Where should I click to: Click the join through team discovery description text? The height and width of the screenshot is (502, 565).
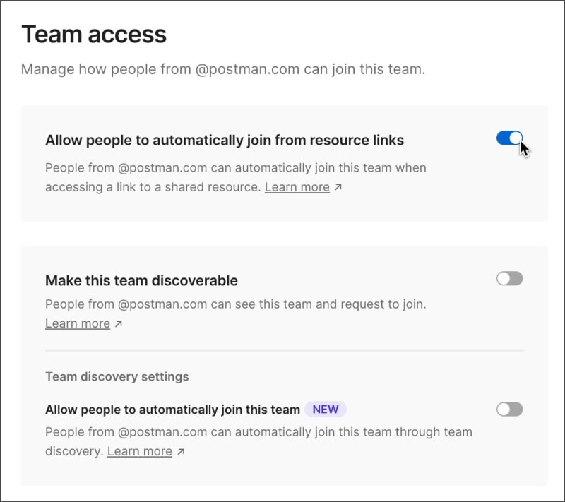(258, 431)
